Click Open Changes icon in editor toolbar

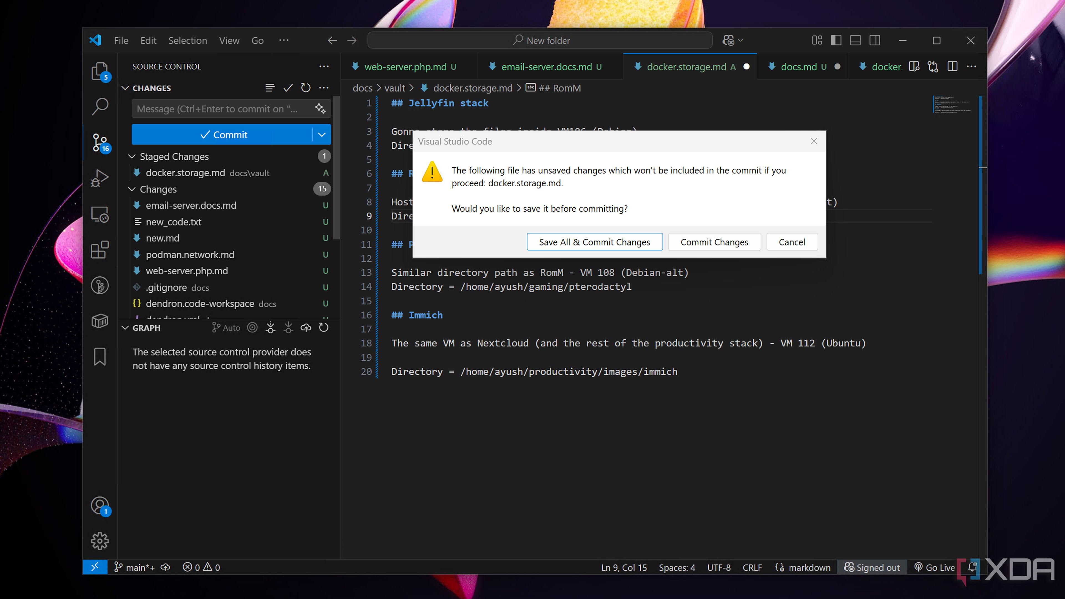933,67
